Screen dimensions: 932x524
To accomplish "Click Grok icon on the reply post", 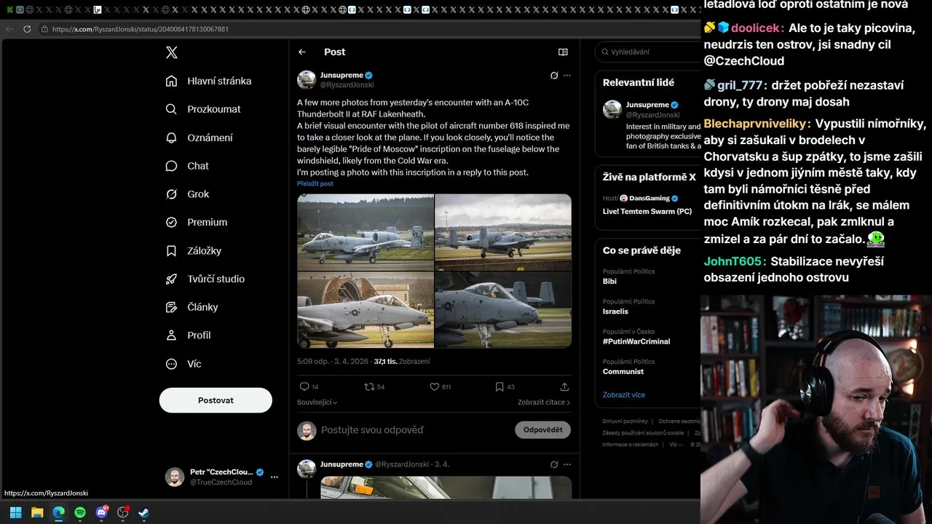I will 554,464.
